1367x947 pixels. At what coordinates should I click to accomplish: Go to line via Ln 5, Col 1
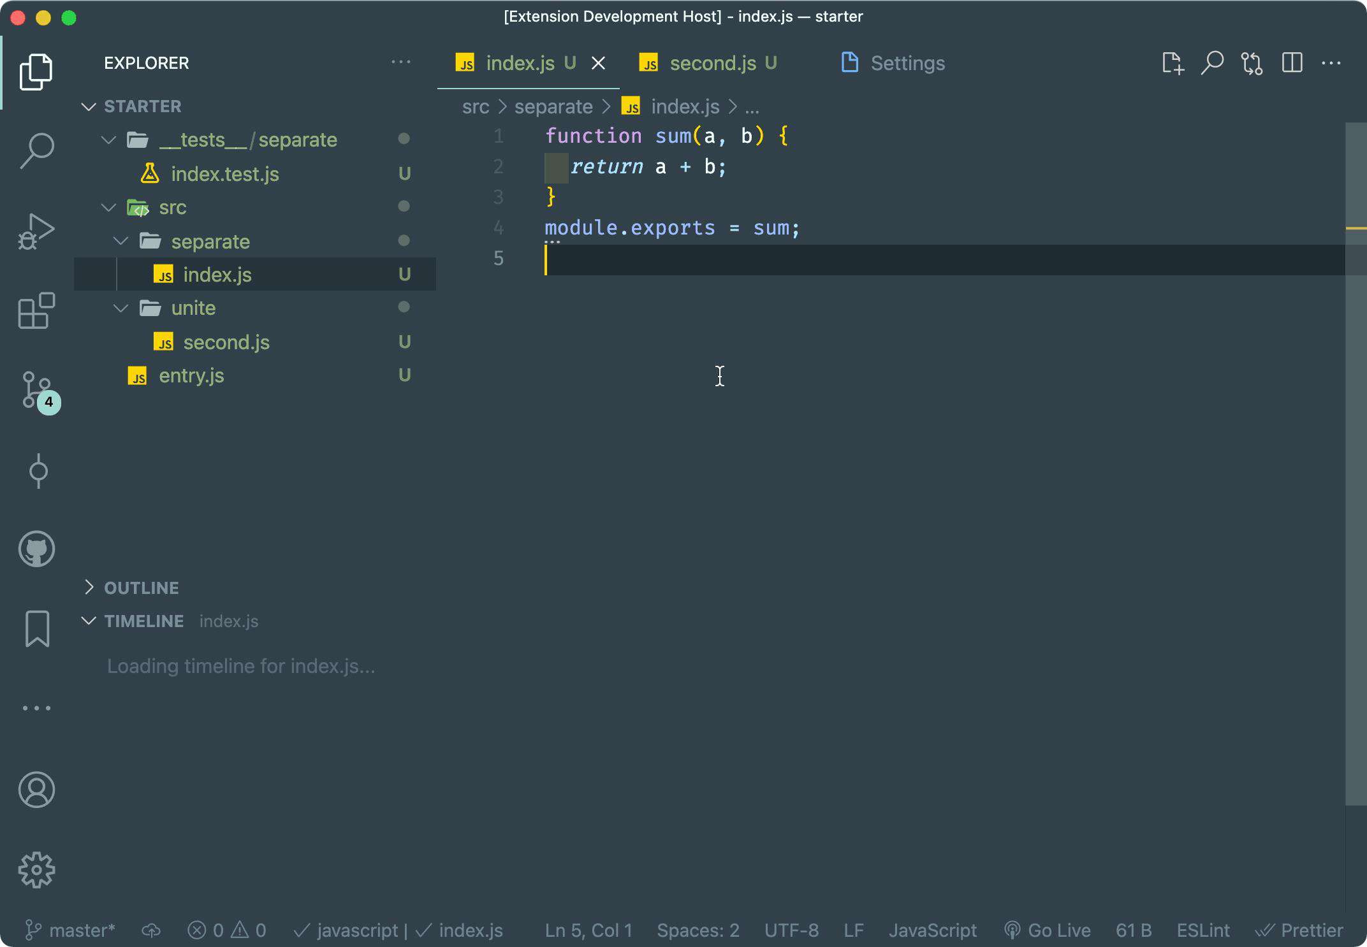click(x=588, y=930)
